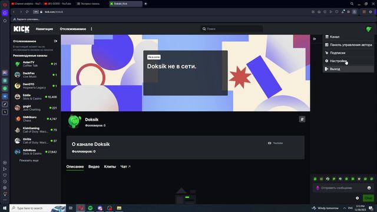Go back in browser history
This screenshot has height=212, width=377.
point(14,12)
